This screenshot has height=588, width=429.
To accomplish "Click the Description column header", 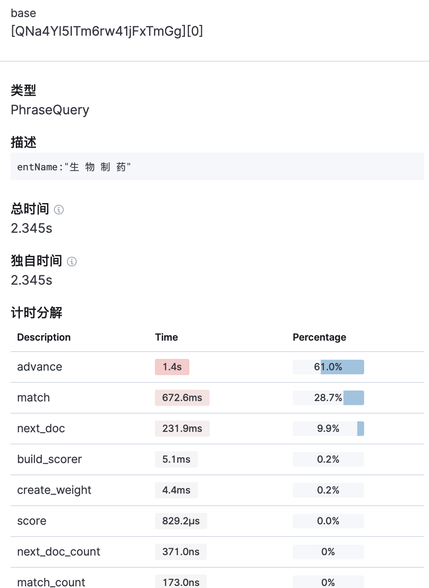I will [44, 337].
